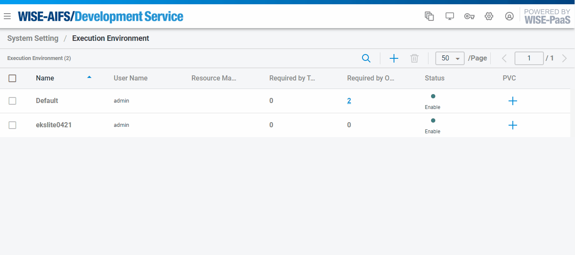Open the settings gear icon
This screenshot has height=255, width=575.
[x=489, y=16]
